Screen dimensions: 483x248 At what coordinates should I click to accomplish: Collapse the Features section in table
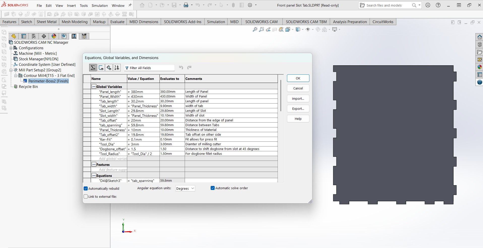point(94,164)
